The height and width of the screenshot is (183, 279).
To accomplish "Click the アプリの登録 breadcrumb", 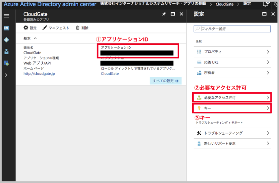I will pyautogui.click(x=195, y=4).
